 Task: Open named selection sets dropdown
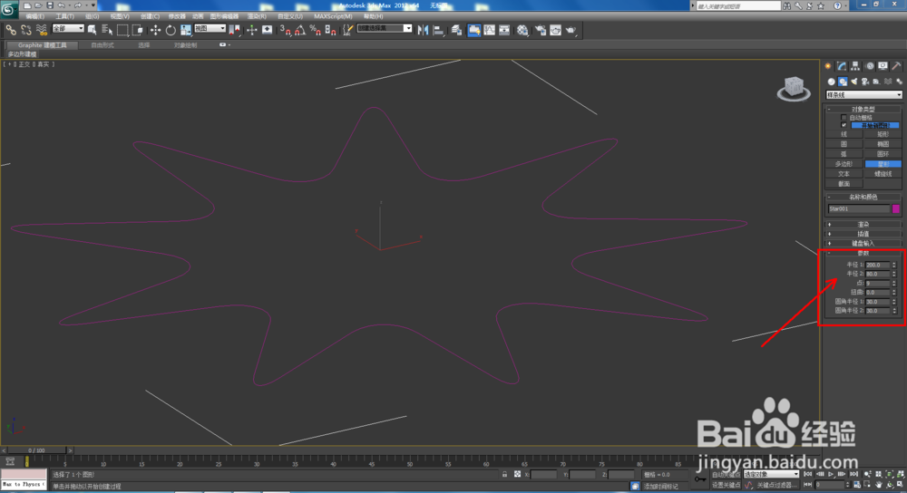coord(385,28)
